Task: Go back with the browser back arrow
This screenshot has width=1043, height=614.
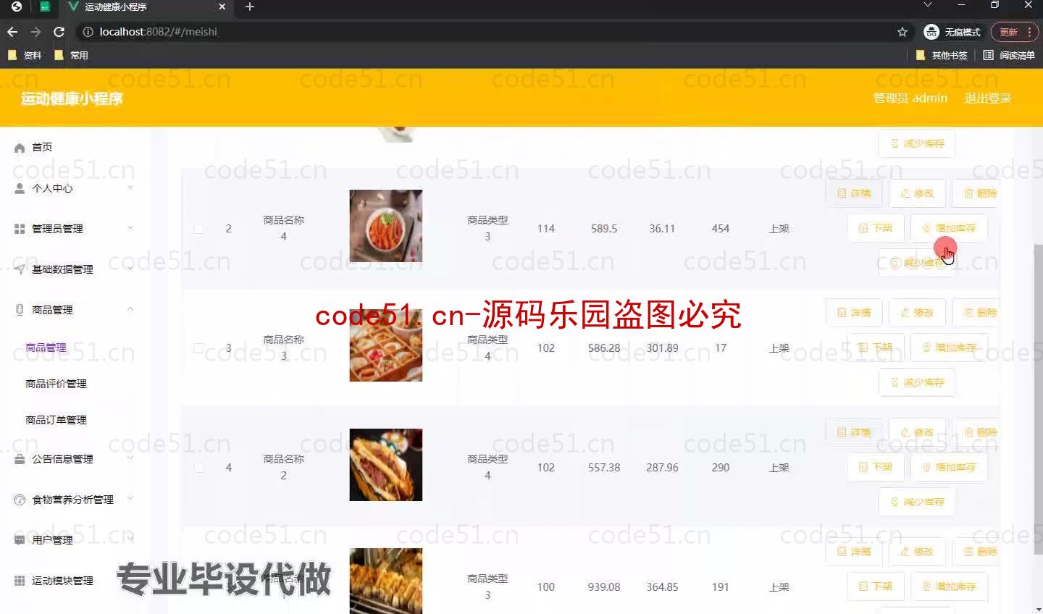Action: click(12, 32)
